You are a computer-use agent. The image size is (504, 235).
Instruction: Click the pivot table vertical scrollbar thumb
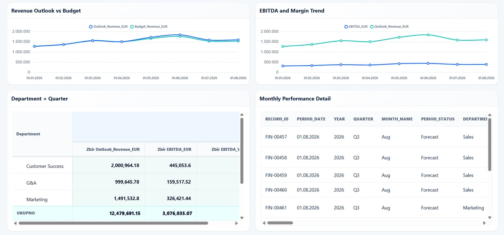tap(241, 151)
